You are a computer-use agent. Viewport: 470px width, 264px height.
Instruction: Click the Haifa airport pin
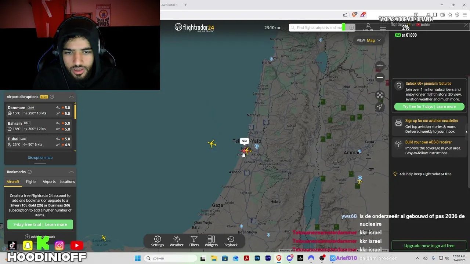click(271, 59)
